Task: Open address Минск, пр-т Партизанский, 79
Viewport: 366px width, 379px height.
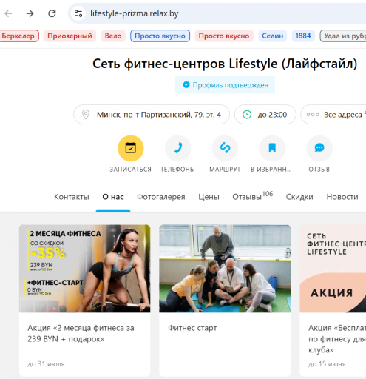Action: point(152,115)
